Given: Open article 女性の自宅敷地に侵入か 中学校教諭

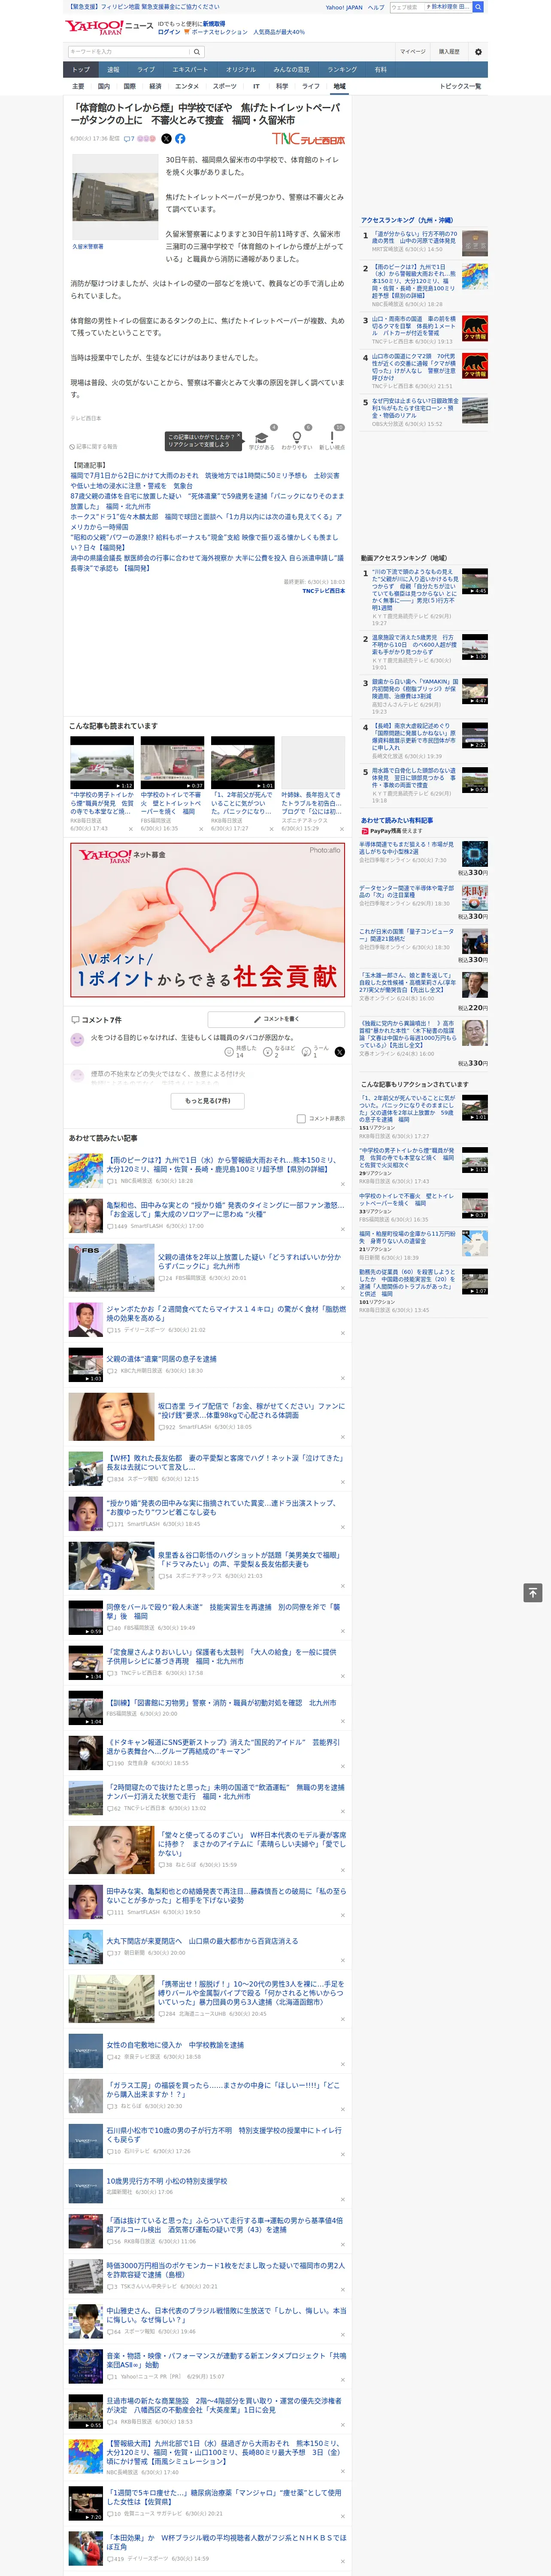Looking at the screenshot, I should [x=175, y=2045].
